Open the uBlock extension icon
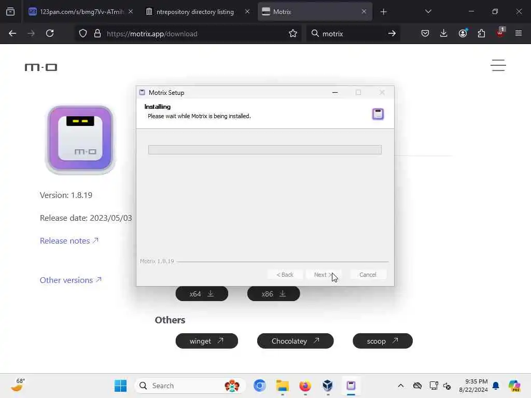The image size is (531, 398). (500, 33)
